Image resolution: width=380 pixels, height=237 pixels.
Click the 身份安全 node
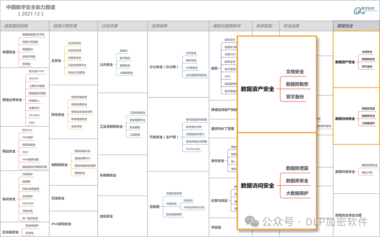(x=218, y=160)
